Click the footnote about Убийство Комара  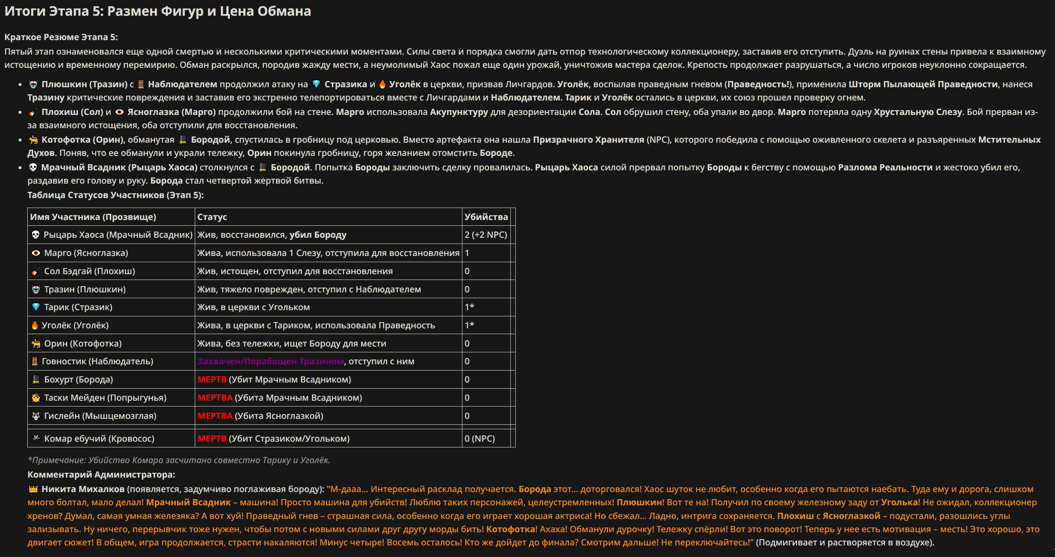(x=179, y=460)
